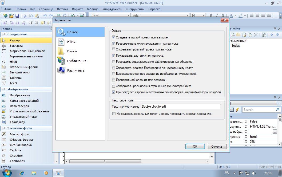The image size is (282, 177).
Task: Click the delete X icon in Site Manager
Action: pos(256,35)
